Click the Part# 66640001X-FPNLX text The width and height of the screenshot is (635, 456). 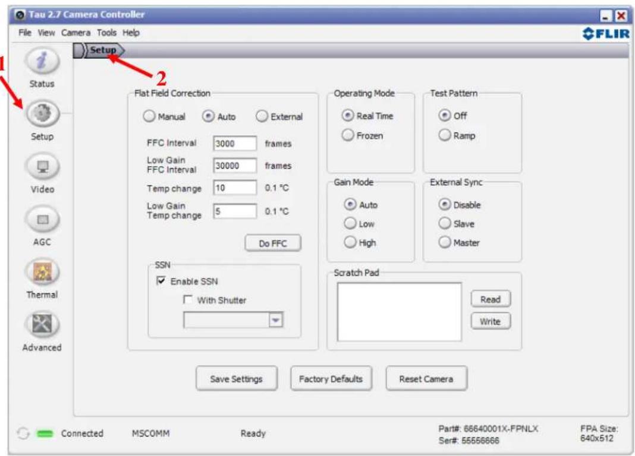coord(488,429)
